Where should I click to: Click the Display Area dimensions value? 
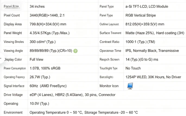[48, 24]
